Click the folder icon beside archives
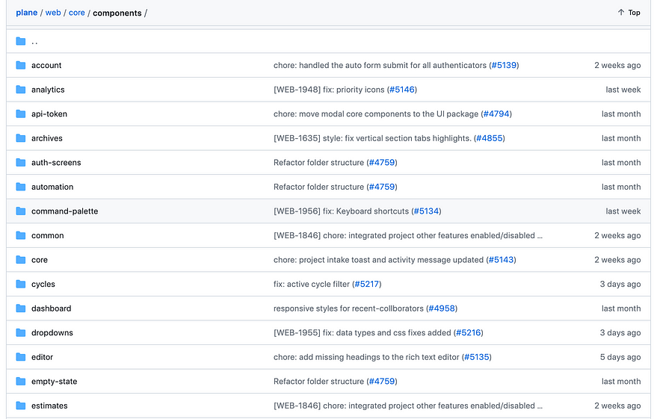654x419 pixels. click(20, 138)
